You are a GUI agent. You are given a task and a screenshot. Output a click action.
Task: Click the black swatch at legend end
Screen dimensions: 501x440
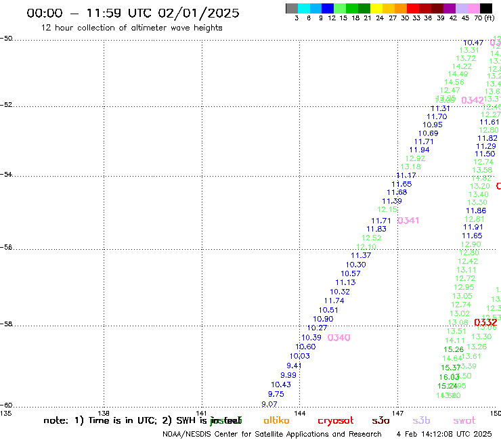[486, 8]
